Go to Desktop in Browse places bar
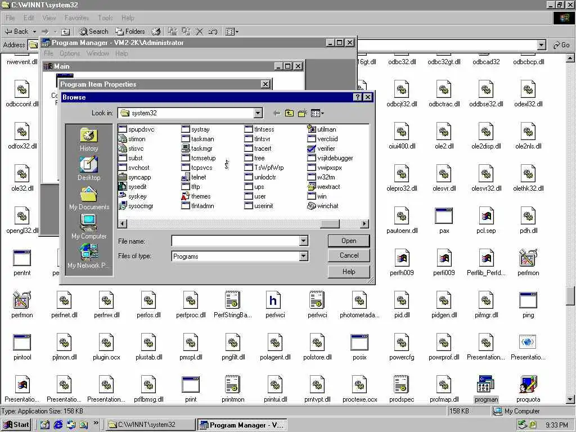Viewport: 576px width, 432px height. click(89, 169)
